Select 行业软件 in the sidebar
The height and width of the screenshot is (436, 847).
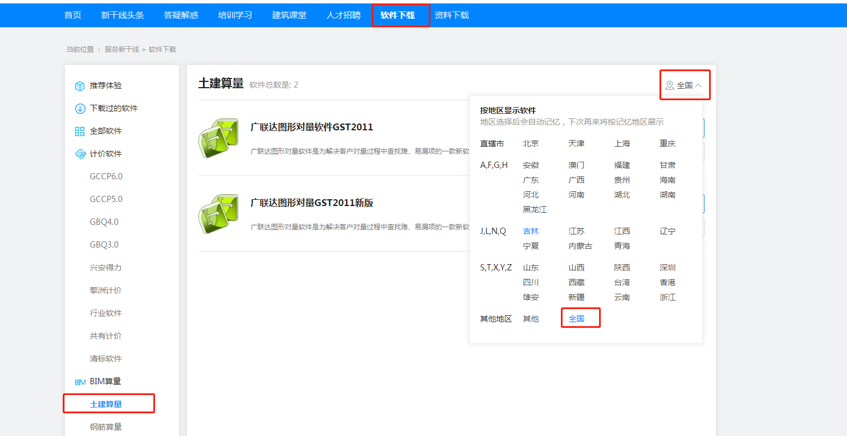pos(106,313)
